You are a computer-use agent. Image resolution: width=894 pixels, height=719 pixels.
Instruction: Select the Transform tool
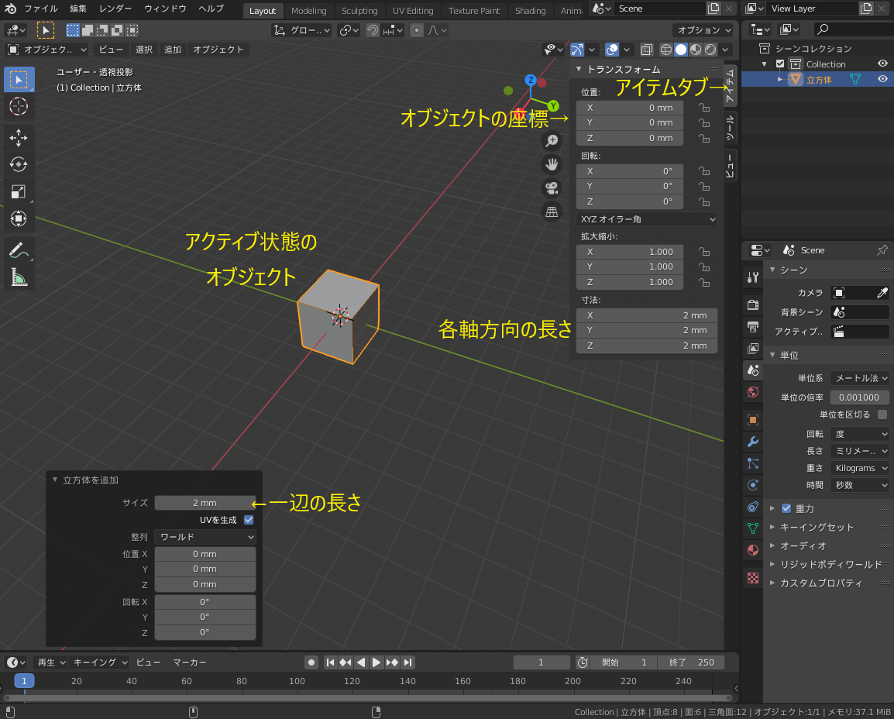coord(19,218)
